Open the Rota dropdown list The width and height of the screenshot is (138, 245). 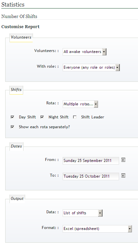click(x=80, y=104)
